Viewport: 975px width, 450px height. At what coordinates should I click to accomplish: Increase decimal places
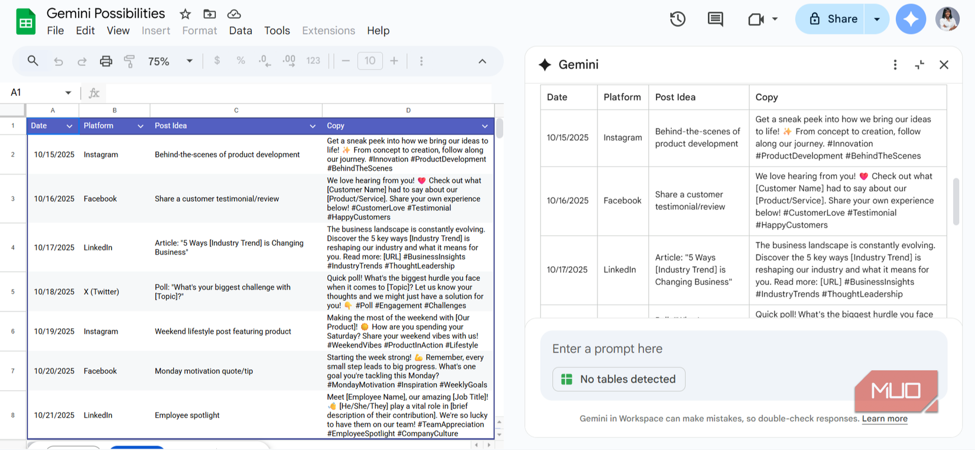(288, 60)
